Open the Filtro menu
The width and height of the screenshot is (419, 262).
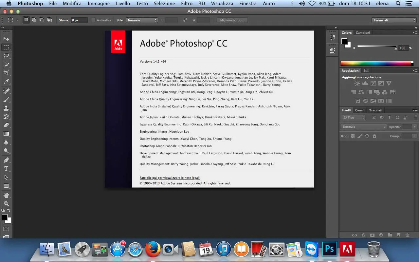[x=187, y=4]
